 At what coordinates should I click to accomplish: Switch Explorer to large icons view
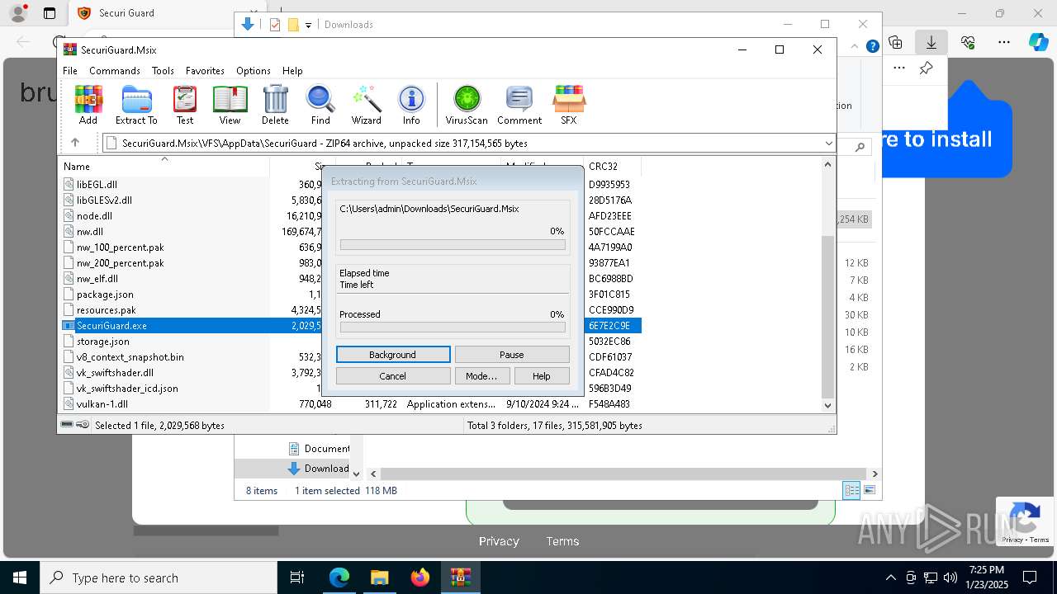coord(870,490)
